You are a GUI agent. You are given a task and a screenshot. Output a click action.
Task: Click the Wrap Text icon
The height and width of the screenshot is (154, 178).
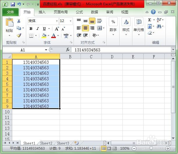(x=99, y=21)
